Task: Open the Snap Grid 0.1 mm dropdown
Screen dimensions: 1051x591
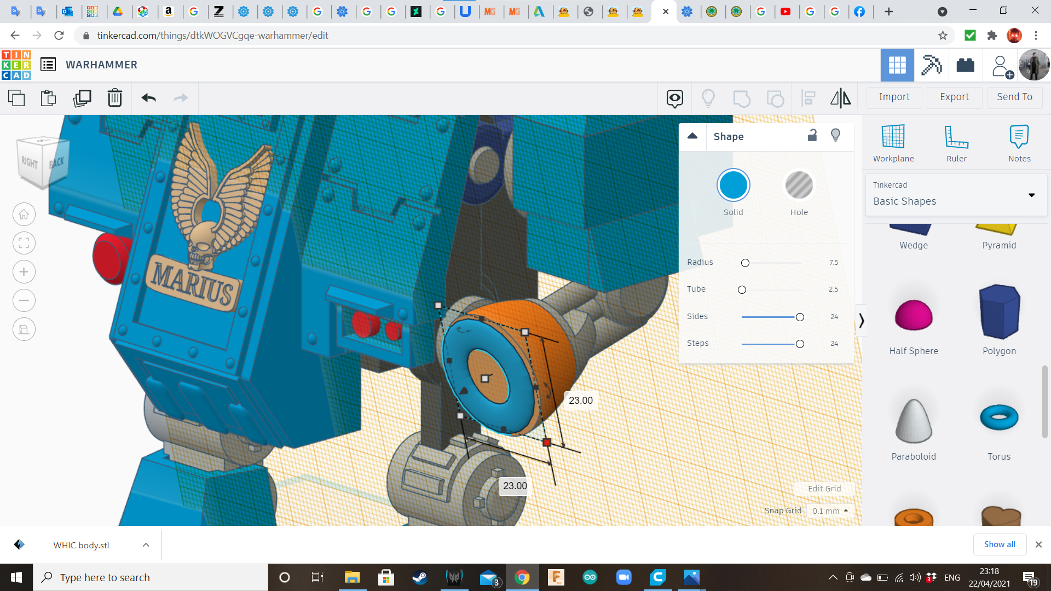Action: pos(830,511)
